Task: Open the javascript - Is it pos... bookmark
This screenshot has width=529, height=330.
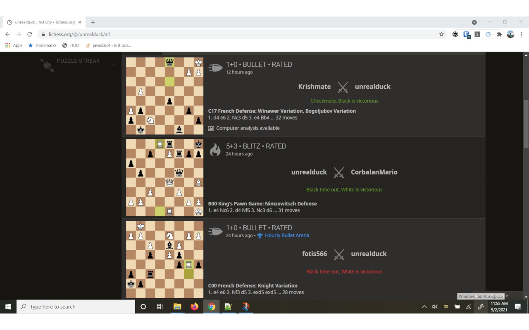Action: [x=108, y=45]
